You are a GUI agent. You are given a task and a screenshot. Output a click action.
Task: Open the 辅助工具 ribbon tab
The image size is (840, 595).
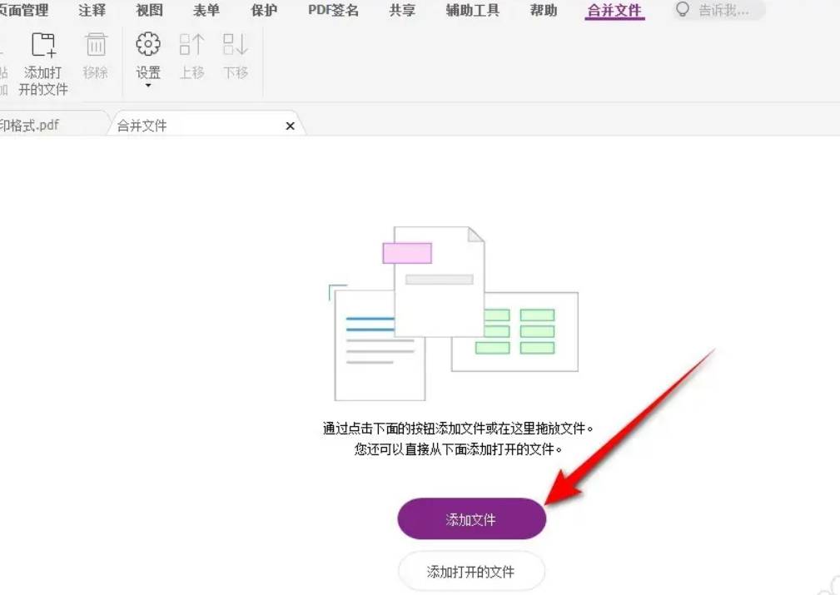[x=473, y=10]
